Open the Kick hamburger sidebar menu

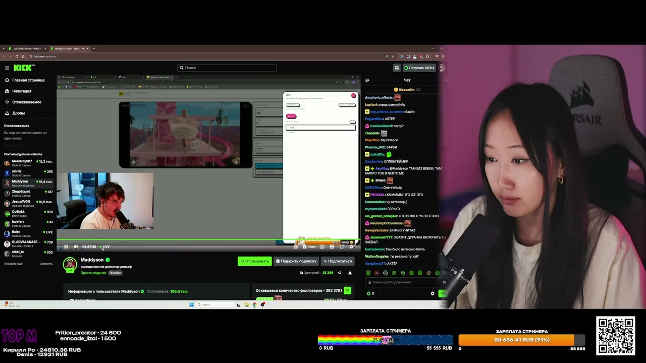(7, 68)
